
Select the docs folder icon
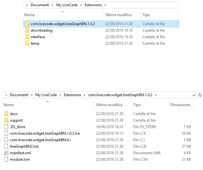click(x=6, y=114)
